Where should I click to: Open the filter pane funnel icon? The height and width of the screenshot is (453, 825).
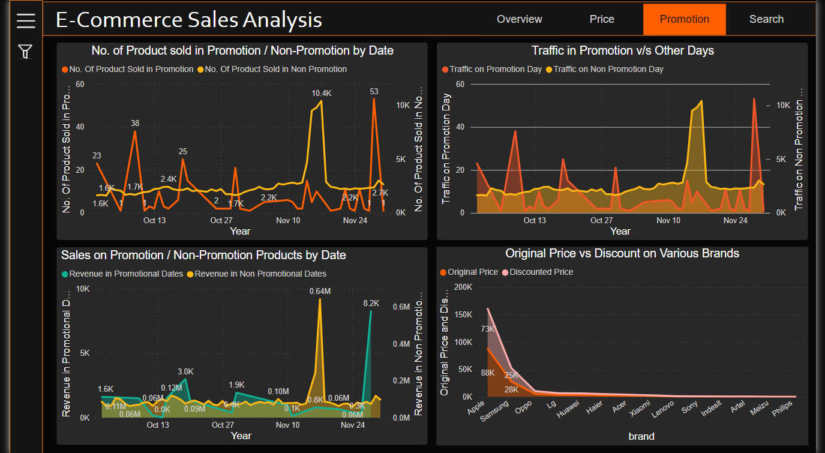tap(25, 52)
